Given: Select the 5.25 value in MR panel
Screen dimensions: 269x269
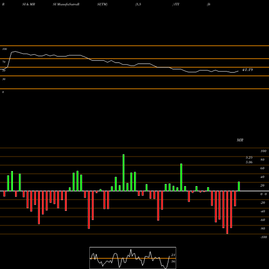Looking at the screenshot, I should point(249,158).
